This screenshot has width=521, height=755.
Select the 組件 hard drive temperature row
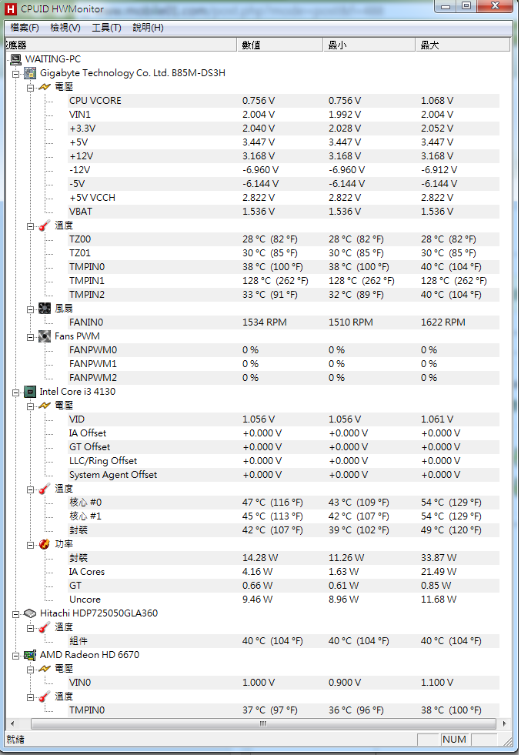click(284, 641)
